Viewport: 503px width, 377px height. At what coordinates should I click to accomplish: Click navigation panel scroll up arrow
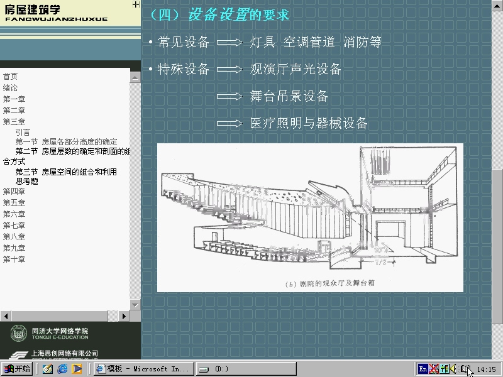135,77
